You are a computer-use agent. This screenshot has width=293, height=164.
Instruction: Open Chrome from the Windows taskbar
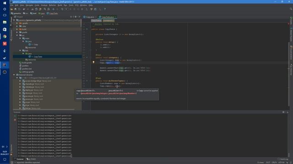pos(5,36)
